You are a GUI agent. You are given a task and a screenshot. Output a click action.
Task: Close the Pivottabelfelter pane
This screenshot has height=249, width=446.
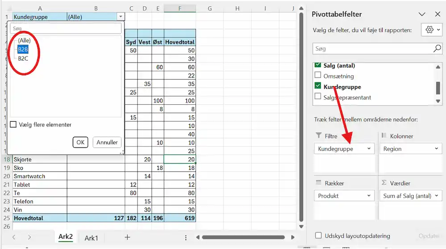pyautogui.click(x=437, y=14)
